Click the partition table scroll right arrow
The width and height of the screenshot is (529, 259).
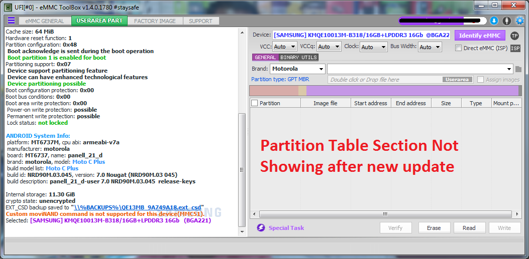tap(517, 214)
